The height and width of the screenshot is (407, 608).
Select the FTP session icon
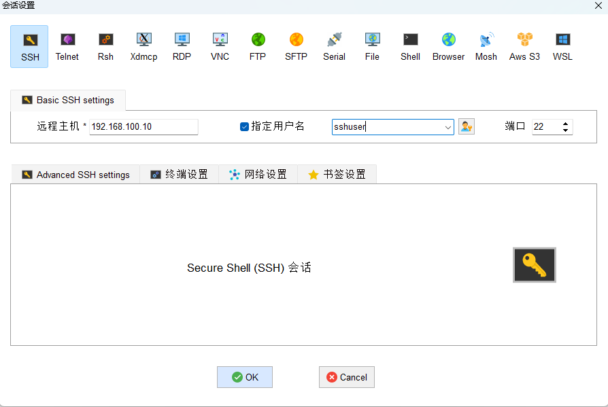(258, 46)
